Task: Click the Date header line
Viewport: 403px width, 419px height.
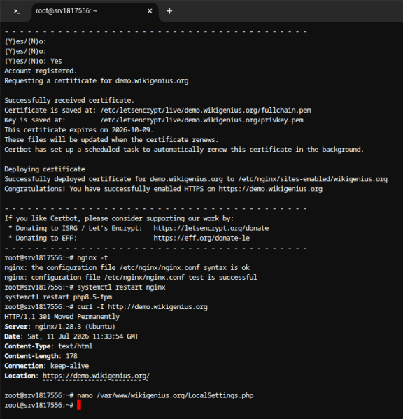Action: click(71, 336)
